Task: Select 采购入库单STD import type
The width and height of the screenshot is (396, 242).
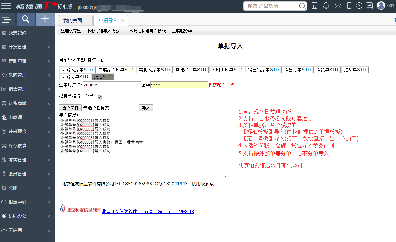Action: tap(77, 70)
